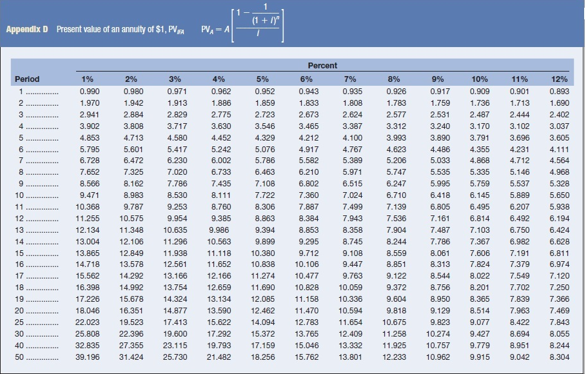Select period 10 row label
The height and width of the screenshot is (374, 588).
[x=19, y=195]
